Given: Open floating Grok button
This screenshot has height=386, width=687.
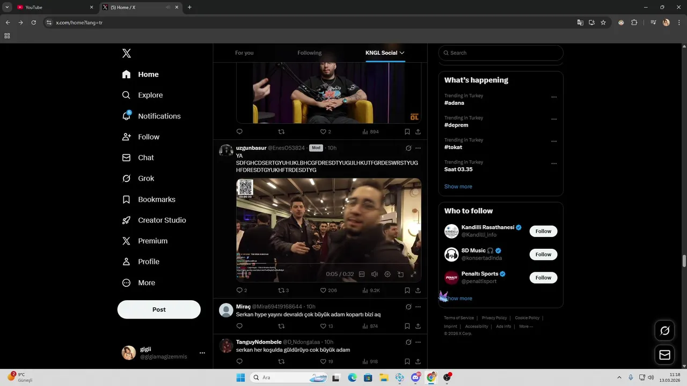Looking at the screenshot, I should [x=665, y=331].
